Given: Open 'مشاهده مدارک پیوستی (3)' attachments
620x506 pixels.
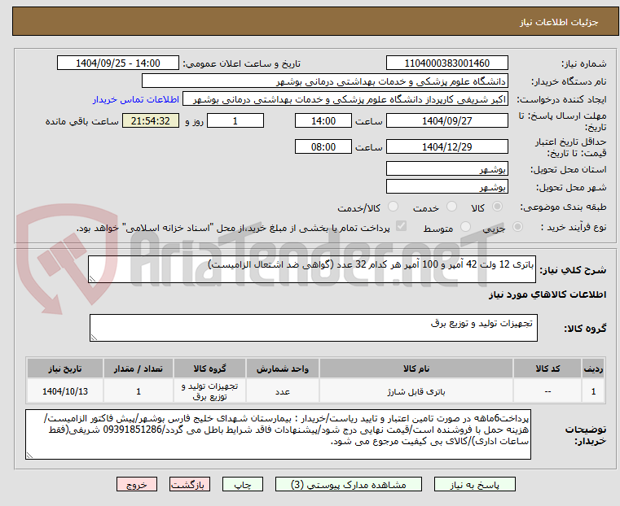Looking at the screenshot, I should [349, 484].
